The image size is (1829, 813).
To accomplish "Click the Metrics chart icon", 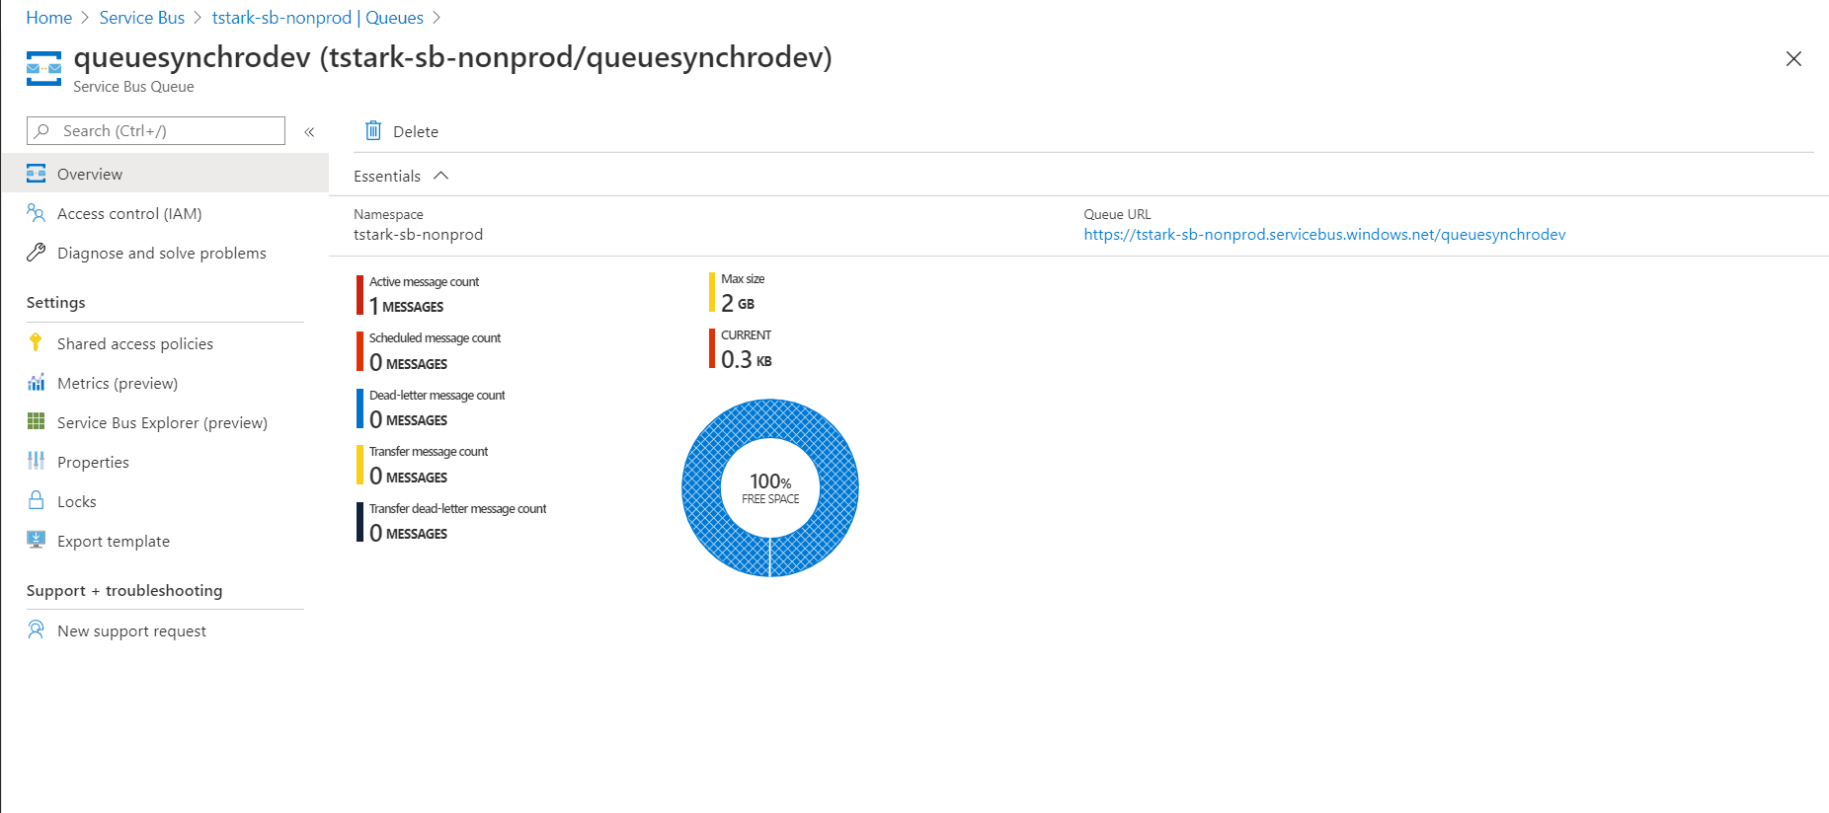I will pyautogui.click(x=37, y=383).
